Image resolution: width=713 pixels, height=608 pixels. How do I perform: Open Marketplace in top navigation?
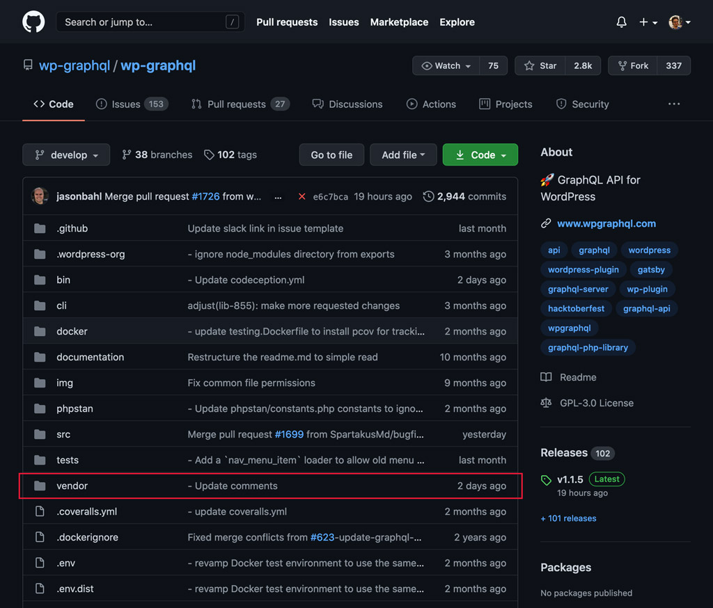(x=399, y=22)
